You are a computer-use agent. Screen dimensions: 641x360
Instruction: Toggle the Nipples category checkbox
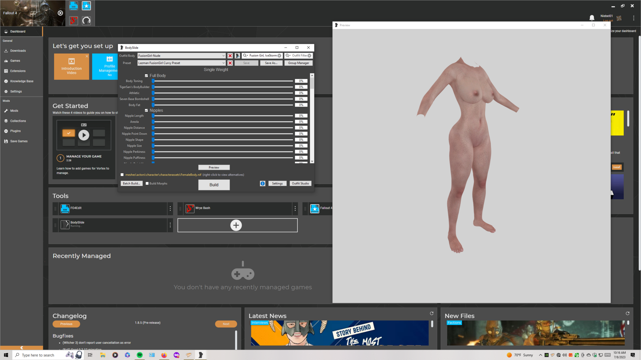click(x=146, y=110)
